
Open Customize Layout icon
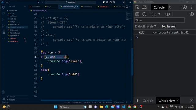(x=114, y=2)
